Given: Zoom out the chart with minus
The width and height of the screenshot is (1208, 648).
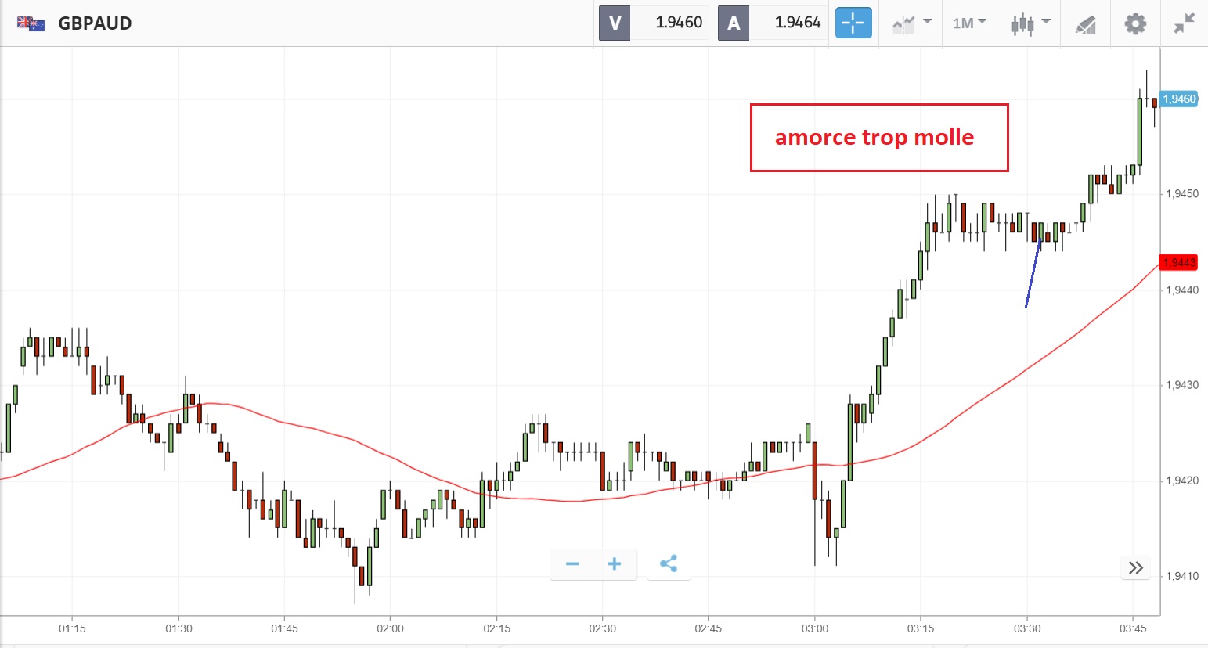Looking at the screenshot, I should [572, 564].
